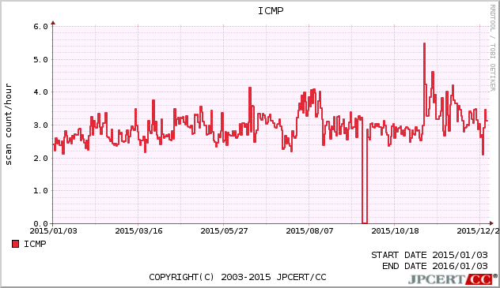Screen dimensions: 500x288
Task: Click the y-axis value 3.0
Action: coord(40,125)
